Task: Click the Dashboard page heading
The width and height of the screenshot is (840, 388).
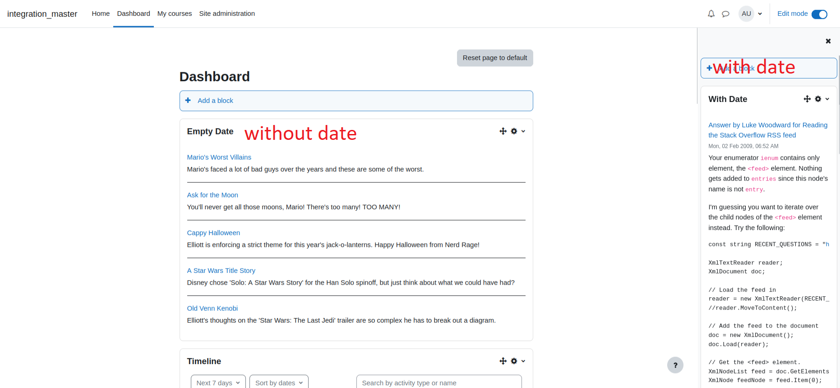Action: pos(215,77)
